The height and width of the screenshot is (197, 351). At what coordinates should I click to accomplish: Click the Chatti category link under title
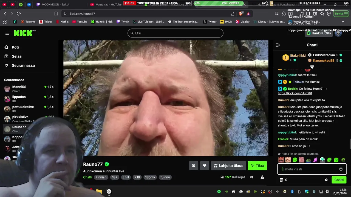point(87,177)
